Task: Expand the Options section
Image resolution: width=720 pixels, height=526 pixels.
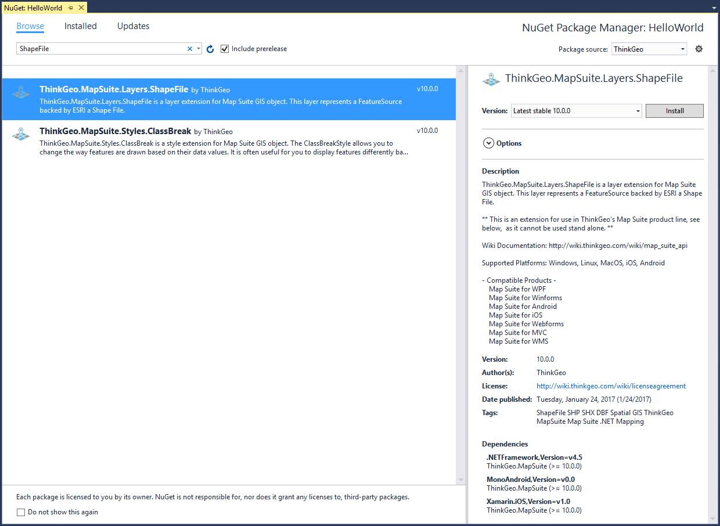Action: (x=488, y=143)
